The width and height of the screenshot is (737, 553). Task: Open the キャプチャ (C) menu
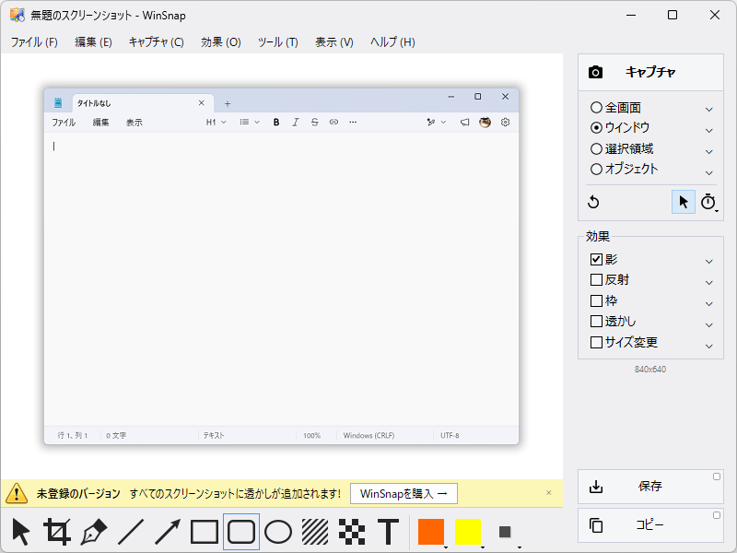[156, 42]
